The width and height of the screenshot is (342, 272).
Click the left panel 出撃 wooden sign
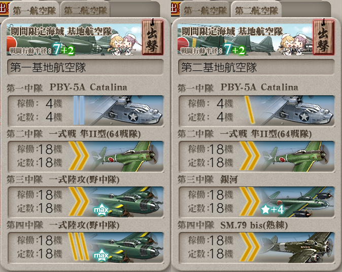click(x=153, y=37)
